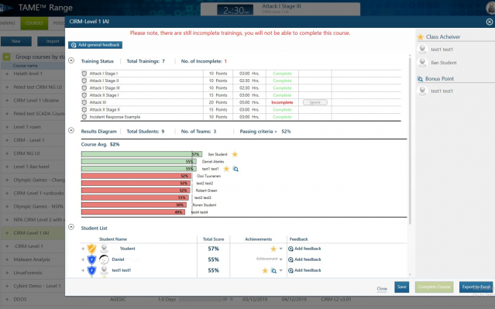The height and width of the screenshot is (309, 495).
Task: Click add feedback plus icon in Daniel's row
Action: tap(290, 259)
